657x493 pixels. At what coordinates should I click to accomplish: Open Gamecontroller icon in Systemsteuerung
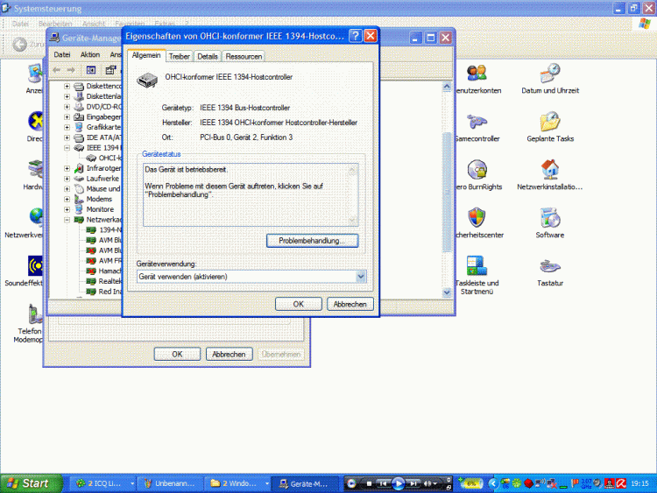477,122
